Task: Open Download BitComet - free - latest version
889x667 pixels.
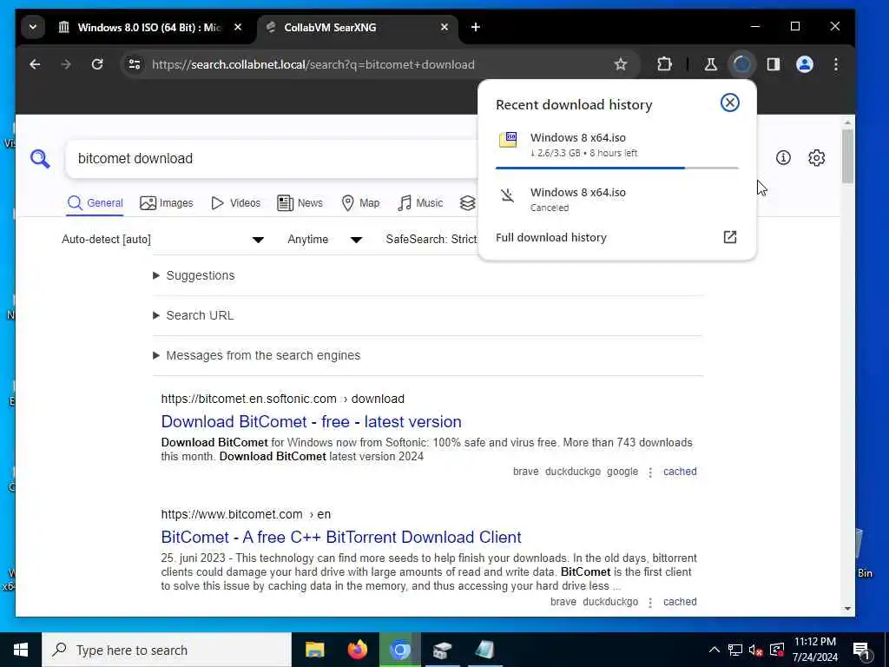Action: 312,422
